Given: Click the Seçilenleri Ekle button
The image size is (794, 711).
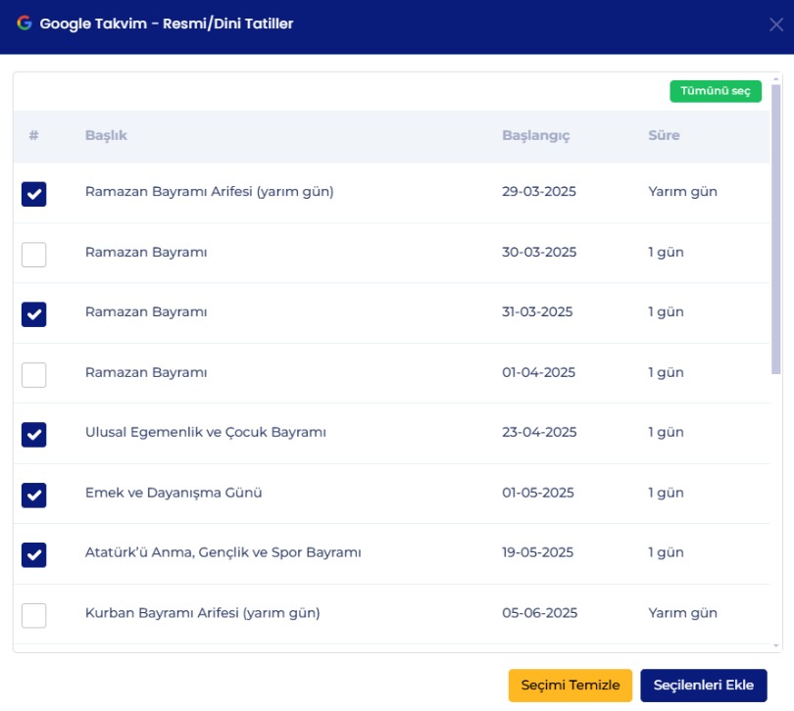Looking at the screenshot, I should (703, 686).
